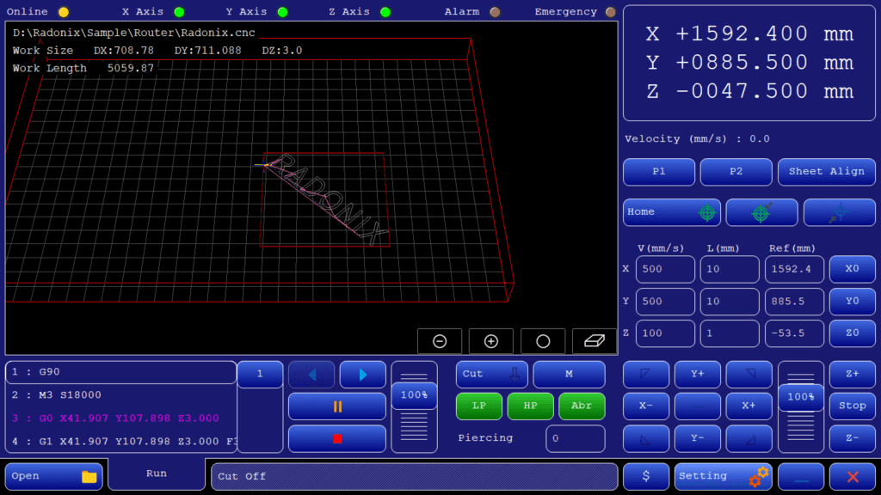Minimize the application window
881x495 pixels.
801,476
